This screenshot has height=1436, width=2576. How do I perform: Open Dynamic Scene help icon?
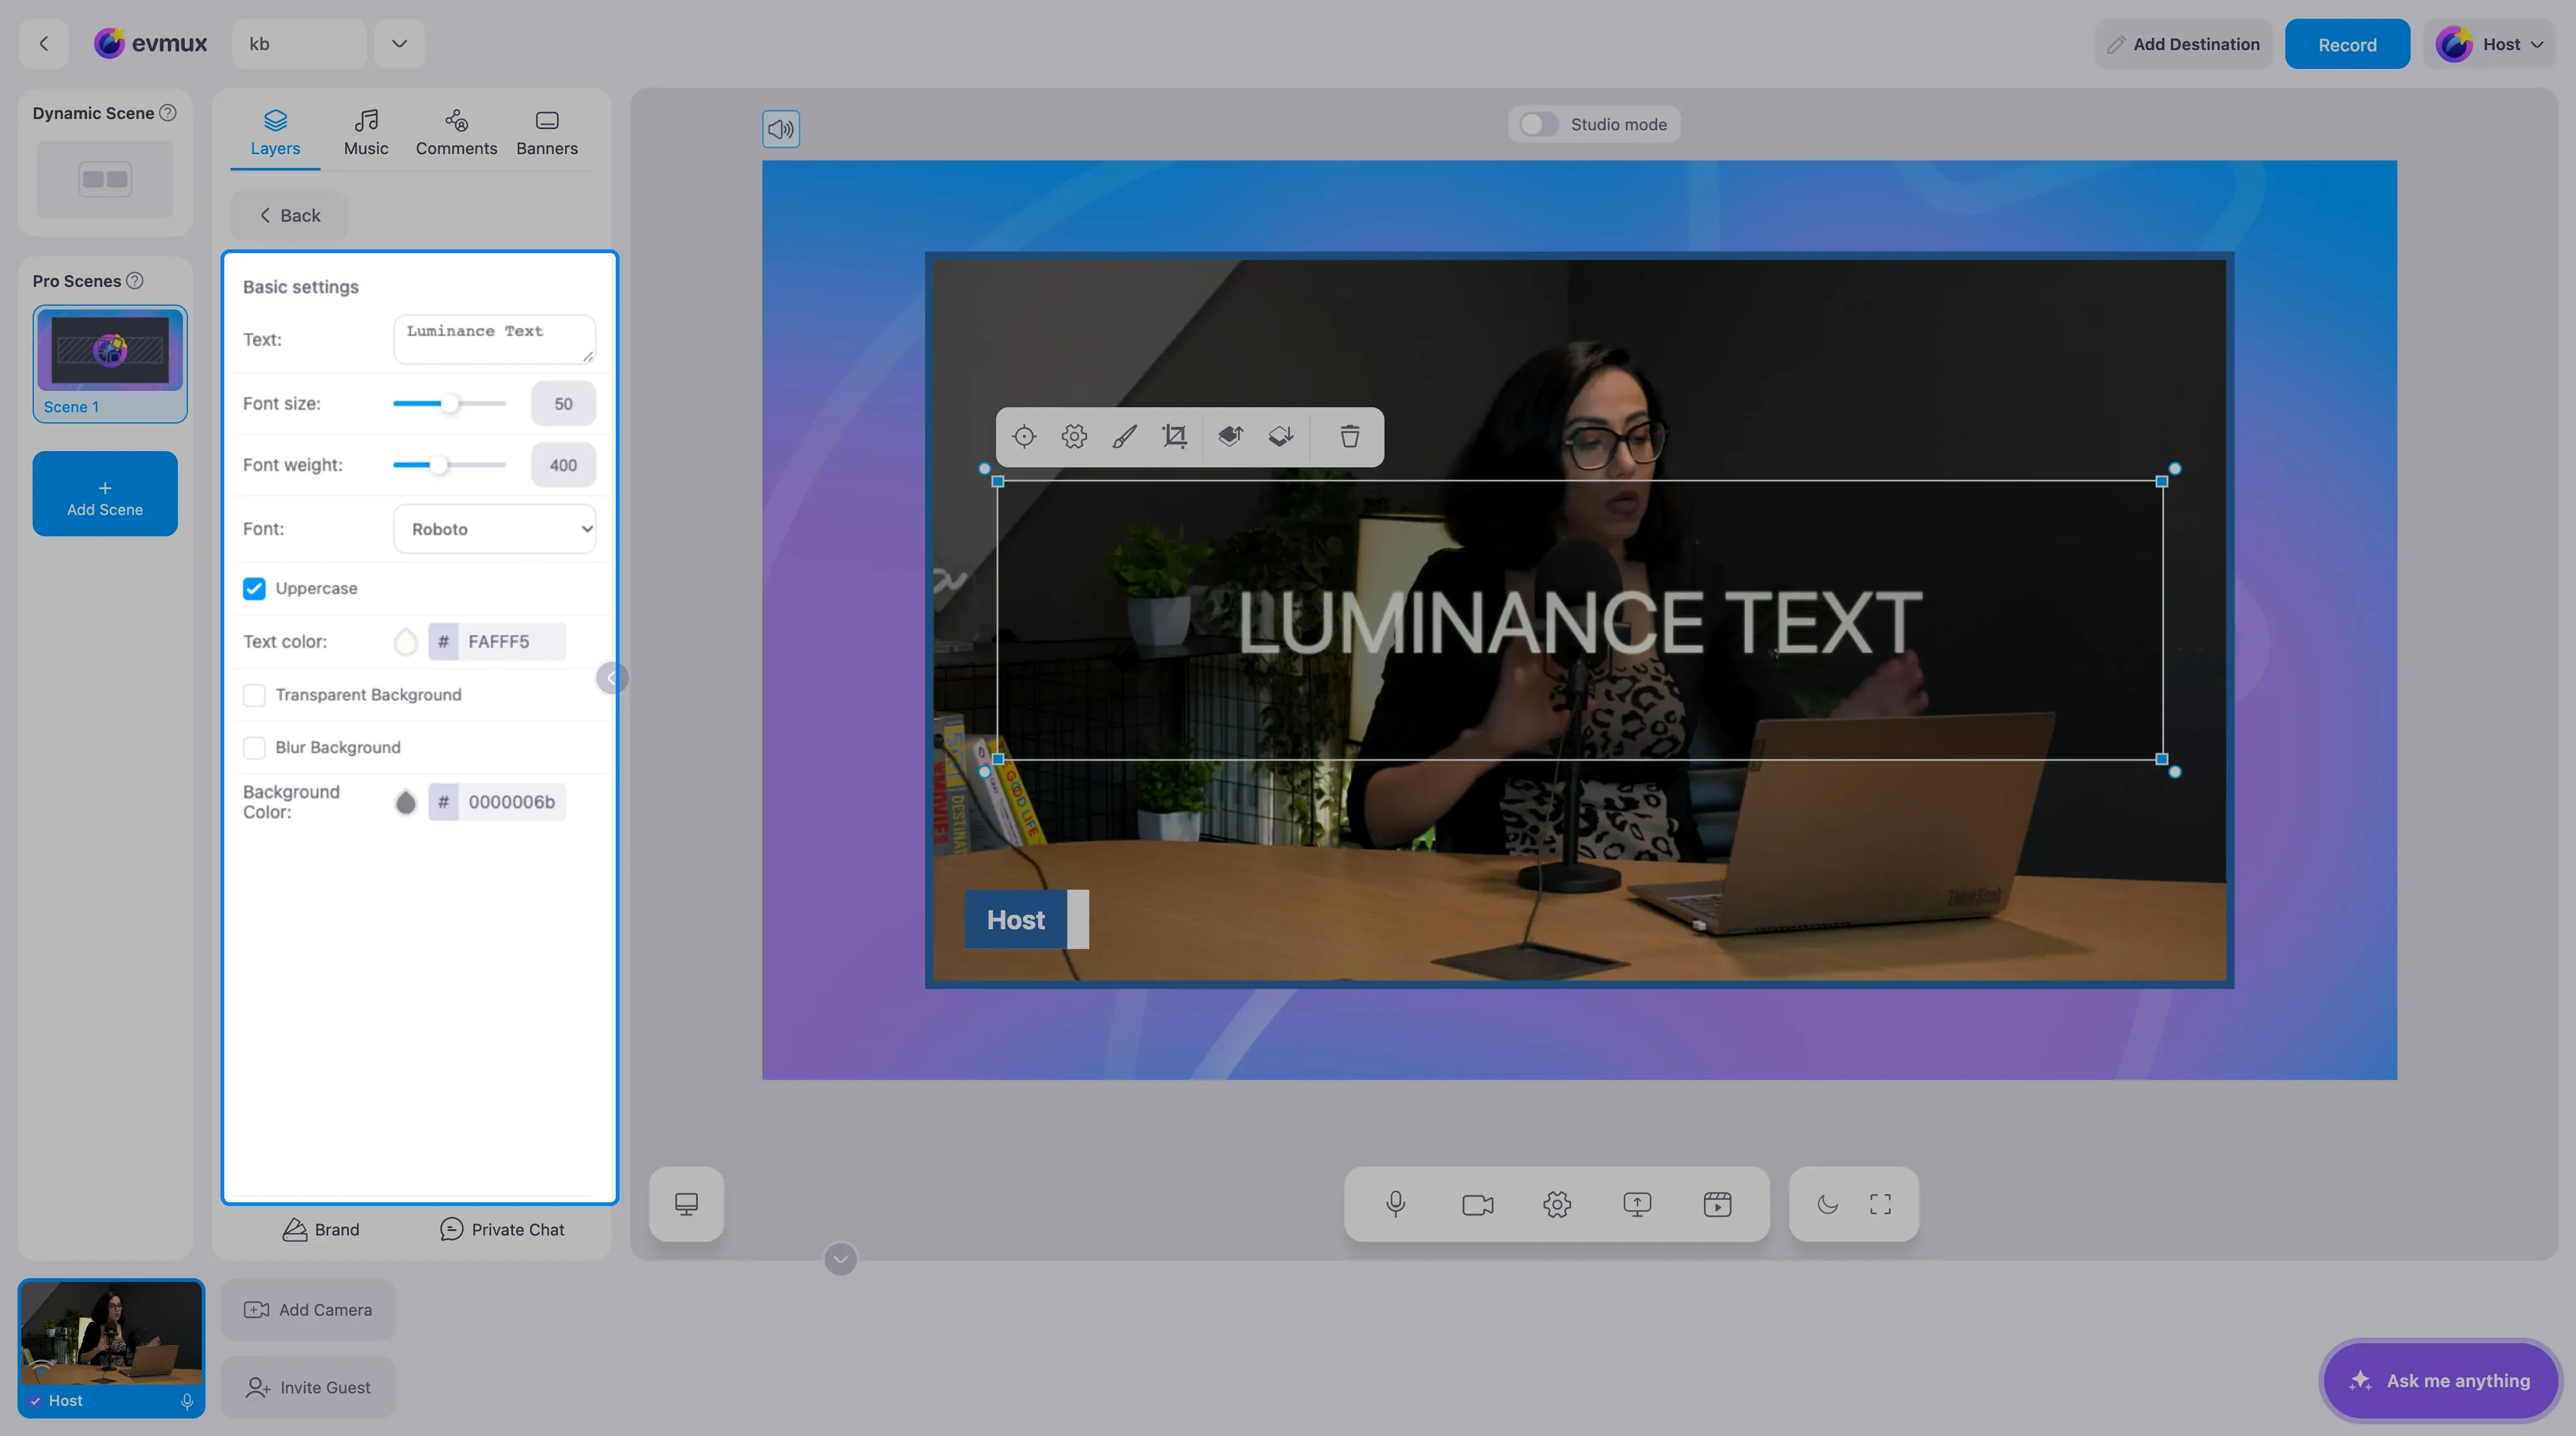click(168, 113)
